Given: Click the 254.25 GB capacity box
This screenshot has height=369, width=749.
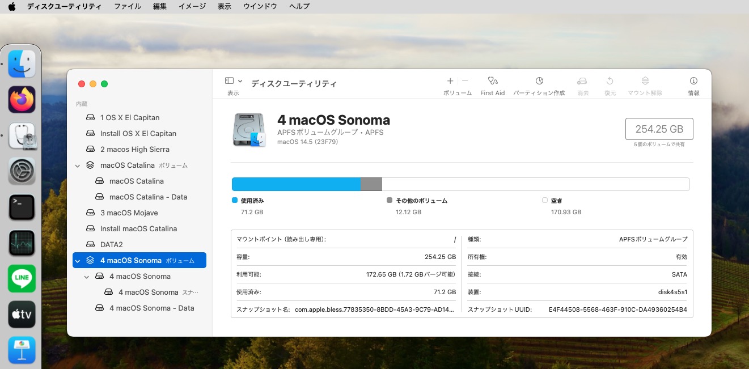Looking at the screenshot, I should coord(659,129).
